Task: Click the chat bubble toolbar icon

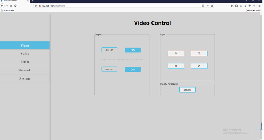Action: [x=250, y=6]
